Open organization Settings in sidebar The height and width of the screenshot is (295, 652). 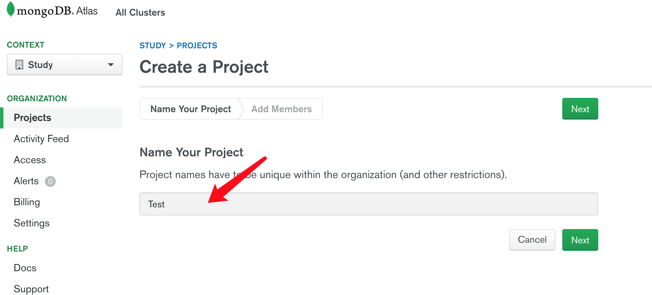pos(32,223)
